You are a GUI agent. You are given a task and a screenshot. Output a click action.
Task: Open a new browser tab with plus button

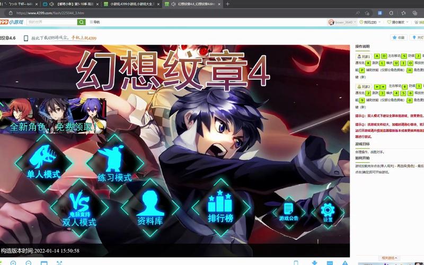(228, 4)
